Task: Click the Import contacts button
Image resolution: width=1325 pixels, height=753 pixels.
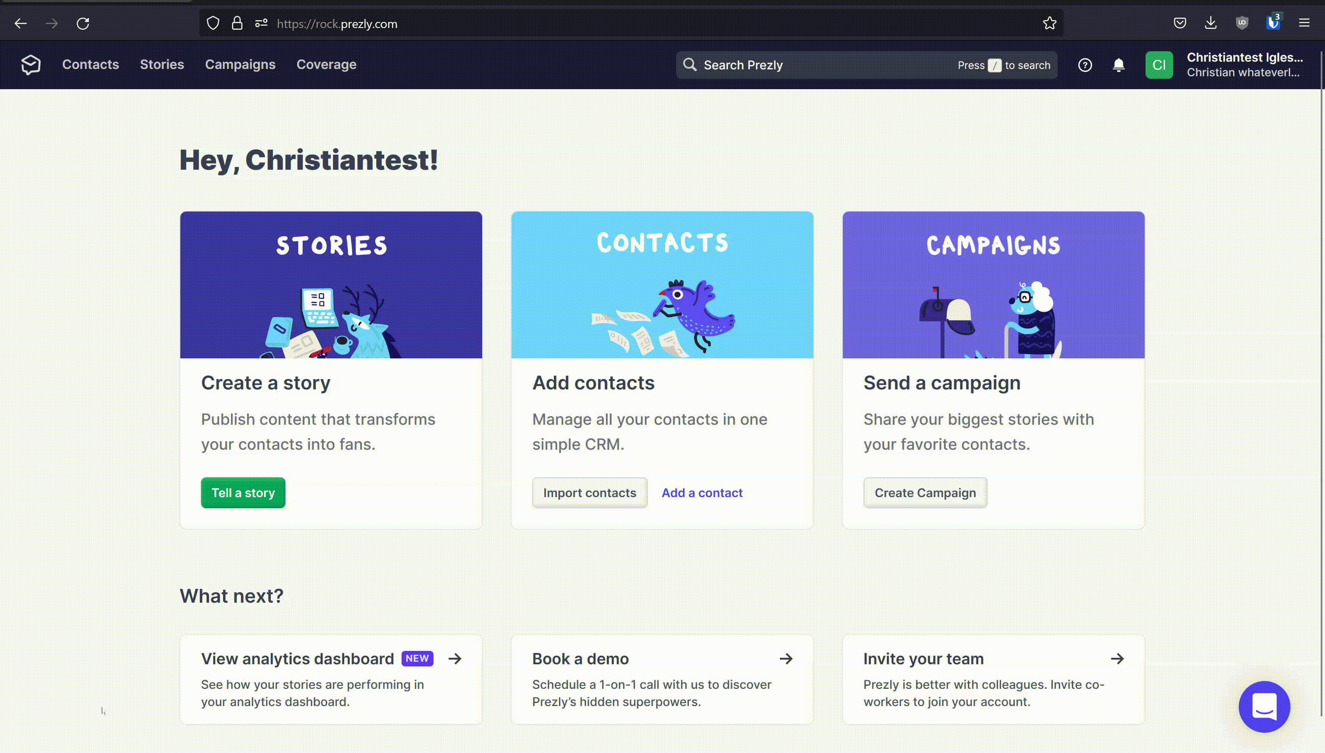Action: pyautogui.click(x=590, y=492)
